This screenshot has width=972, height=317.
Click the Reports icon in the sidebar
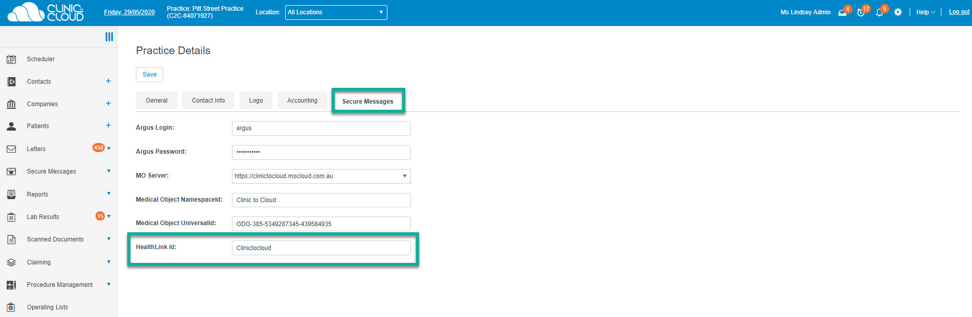click(x=11, y=194)
